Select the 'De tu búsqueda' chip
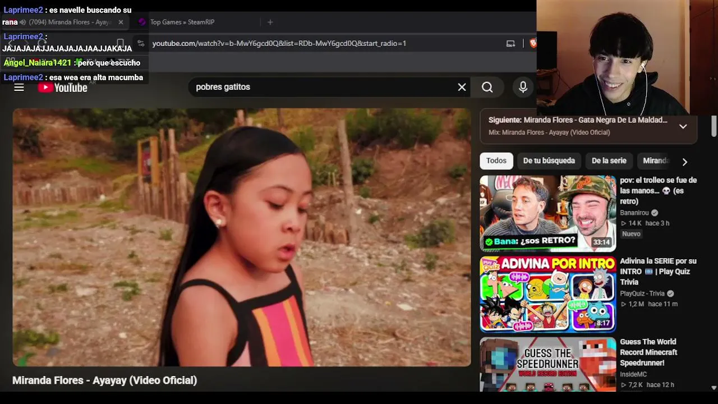718x404 pixels. pyautogui.click(x=549, y=160)
